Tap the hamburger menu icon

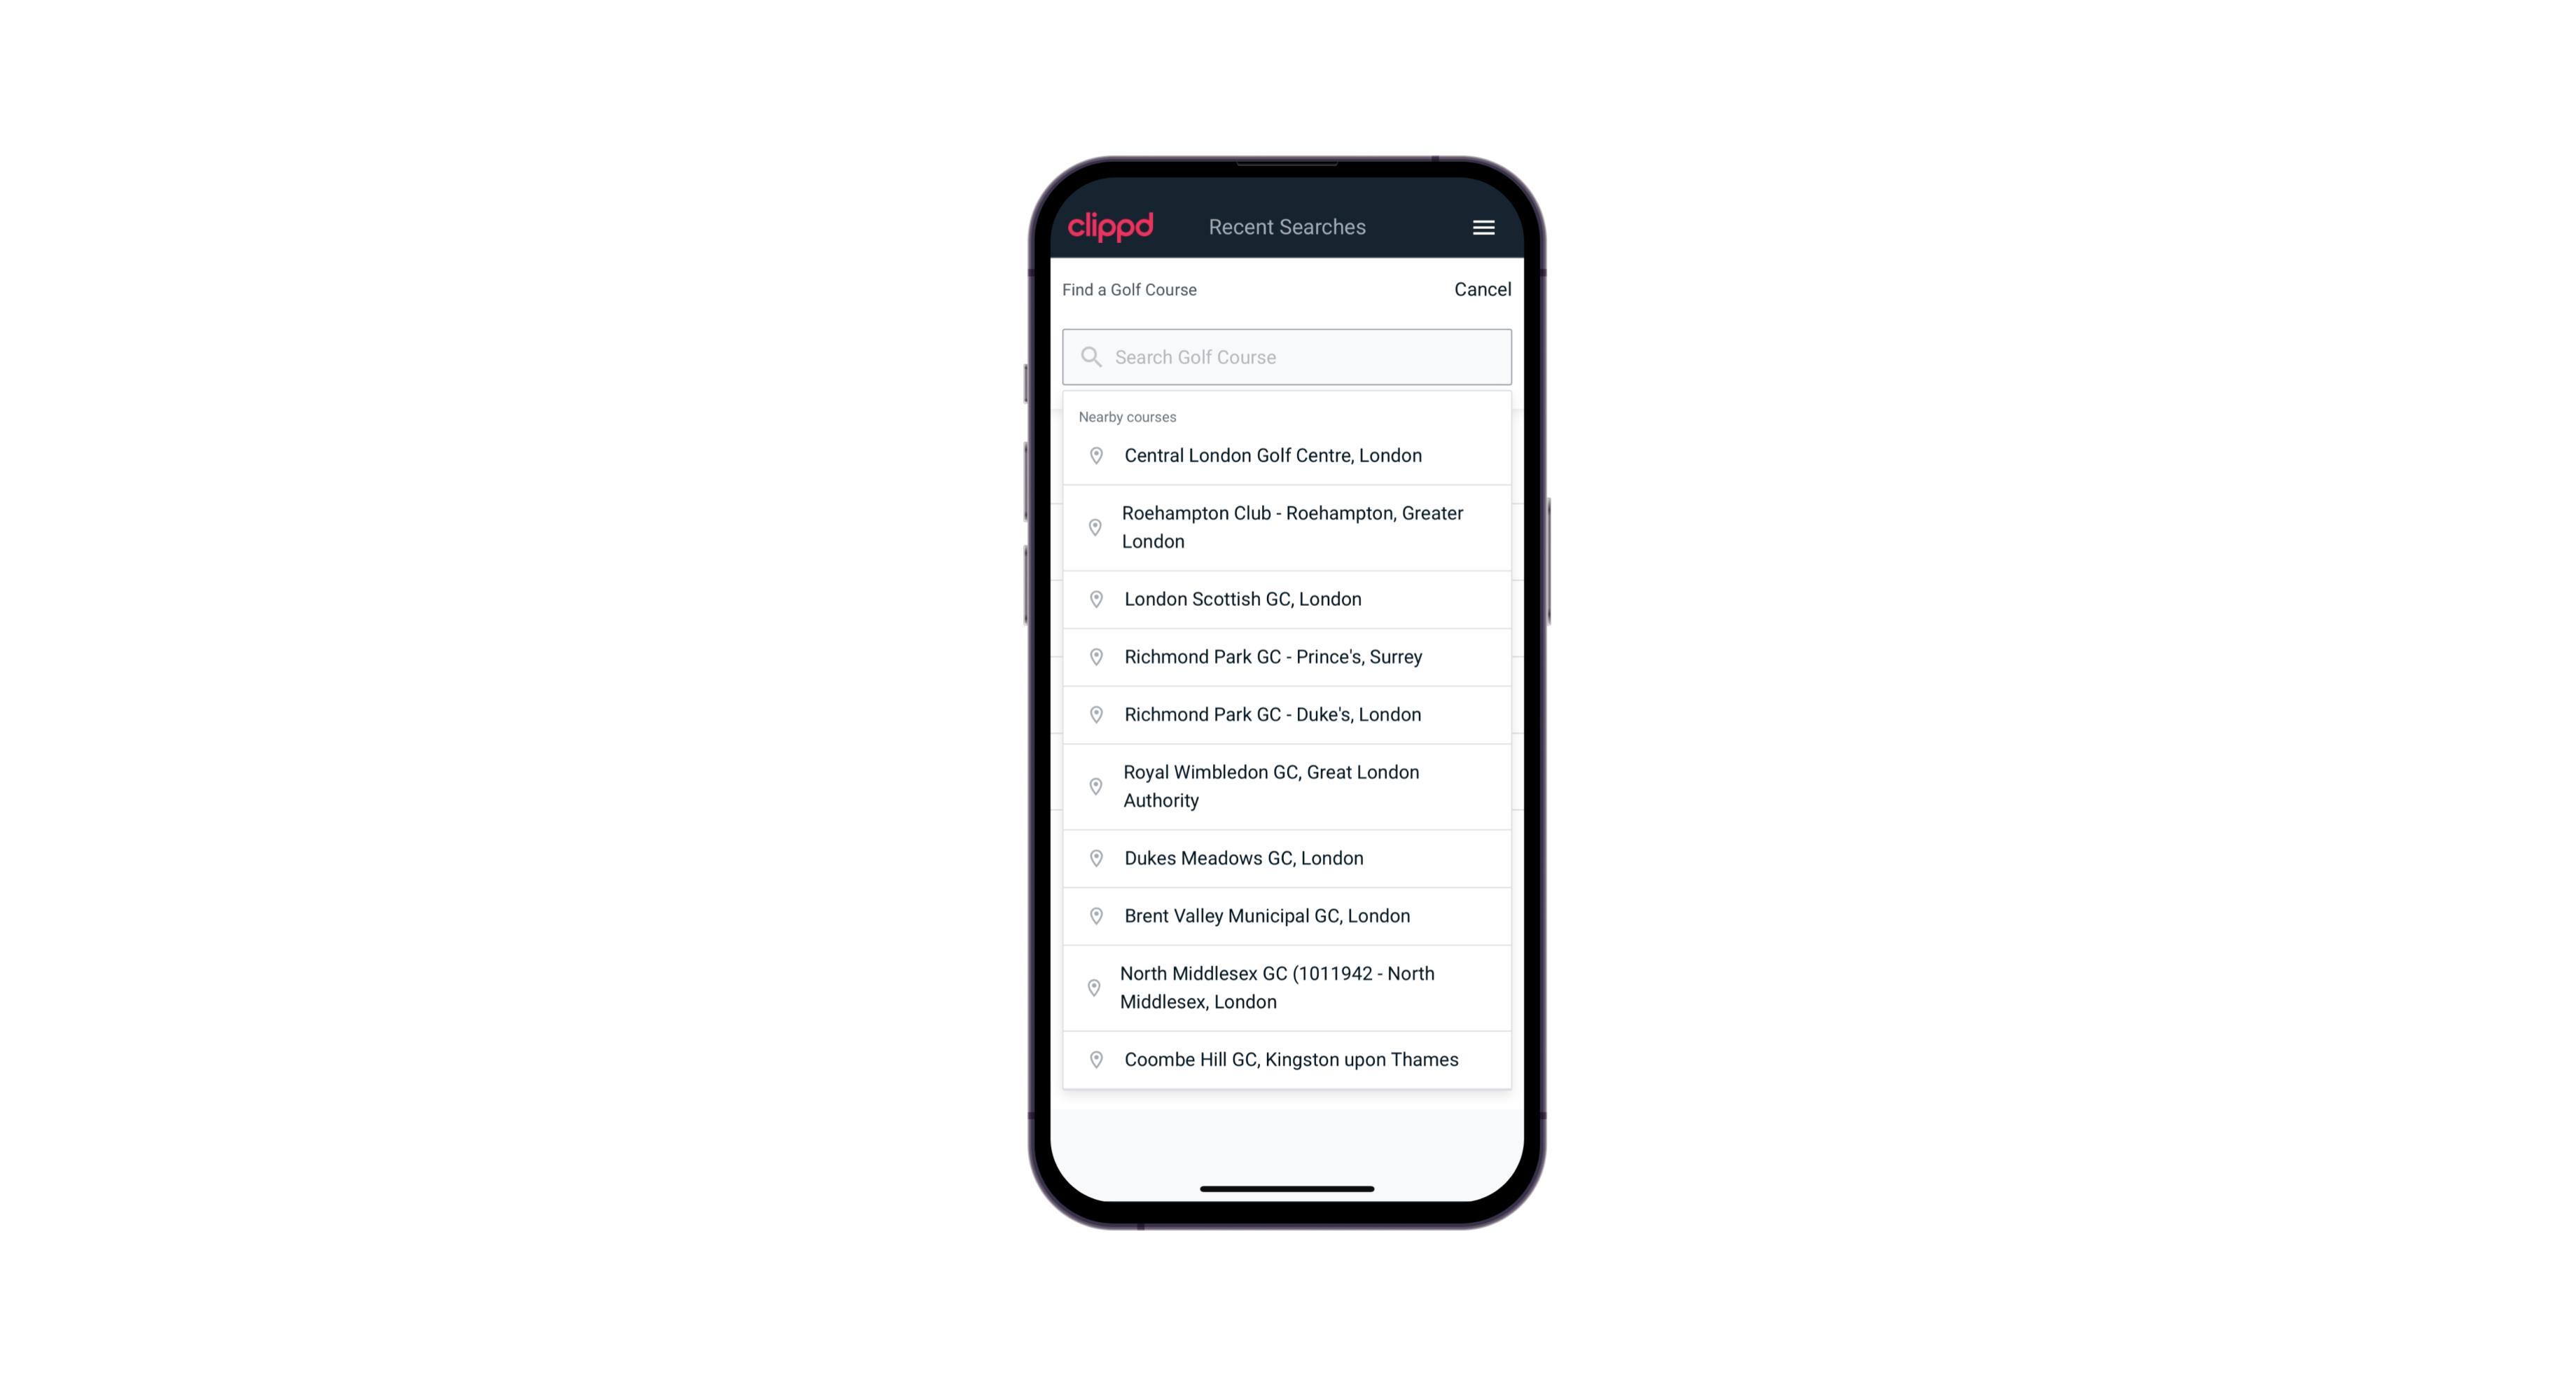tap(1483, 227)
